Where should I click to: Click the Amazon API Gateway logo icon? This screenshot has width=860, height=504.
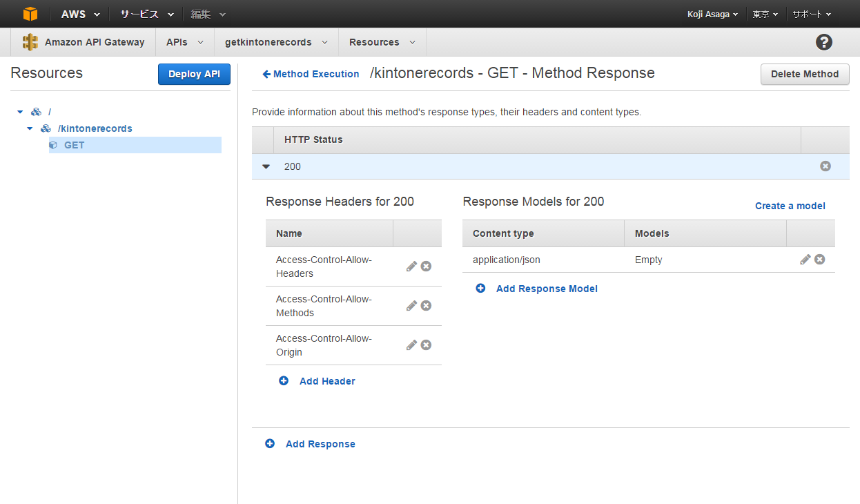tap(30, 42)
